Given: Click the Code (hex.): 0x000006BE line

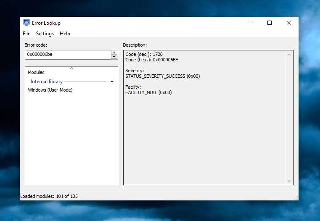Looking at the screenshot, I should click(x=152, y=60).
